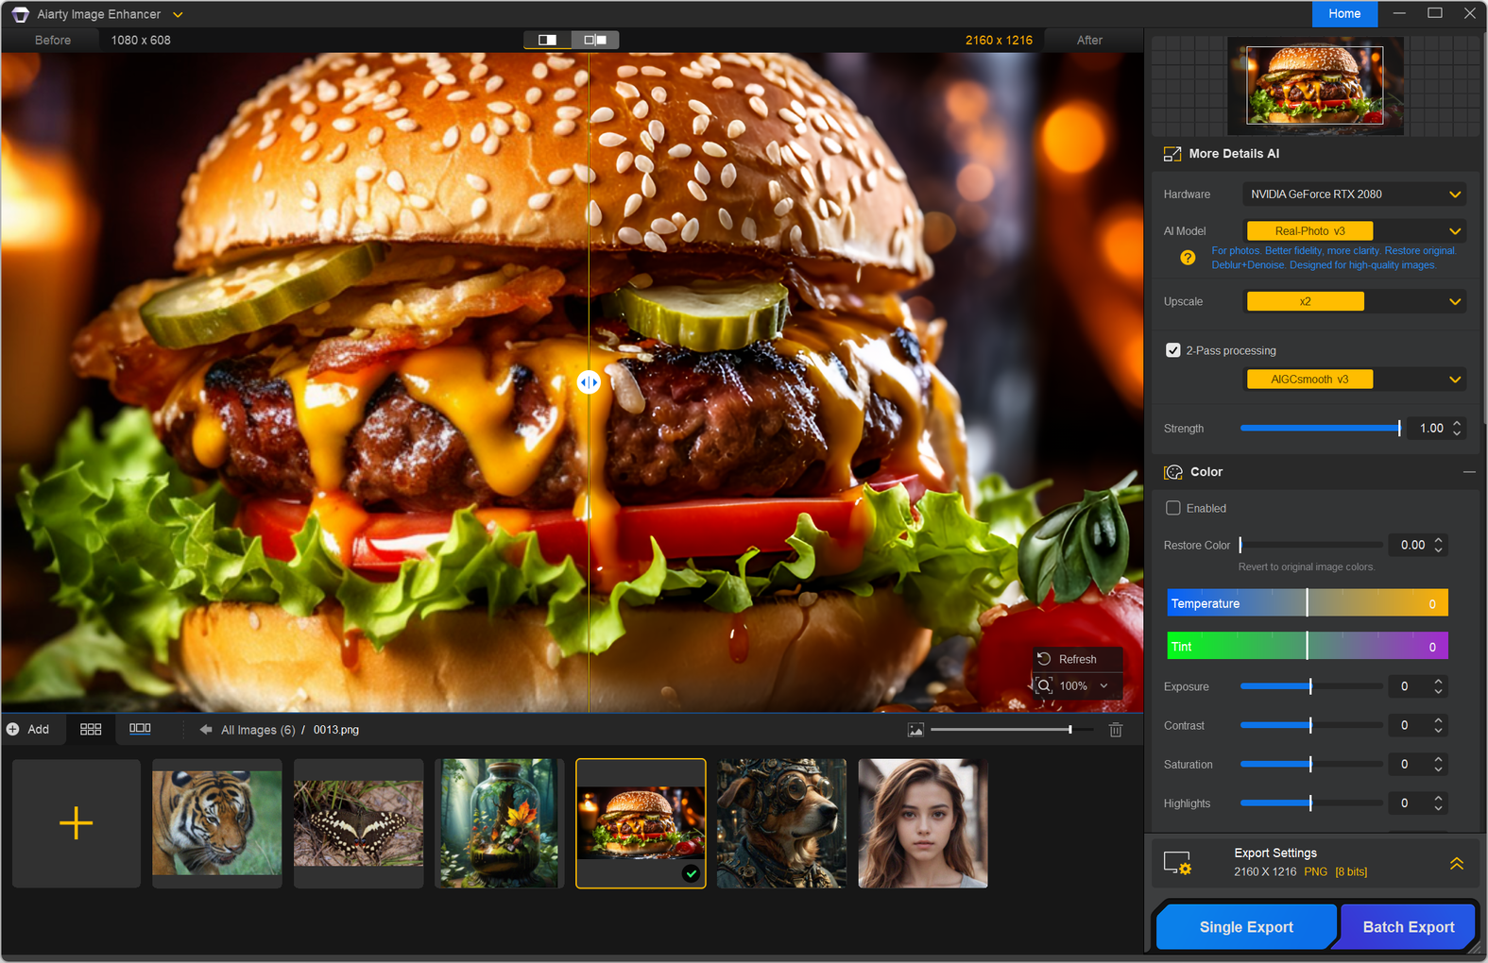This screenshot has width=1488, height=963.
Task: Click the Batch Export button
Action: (x=1408, y=927)
